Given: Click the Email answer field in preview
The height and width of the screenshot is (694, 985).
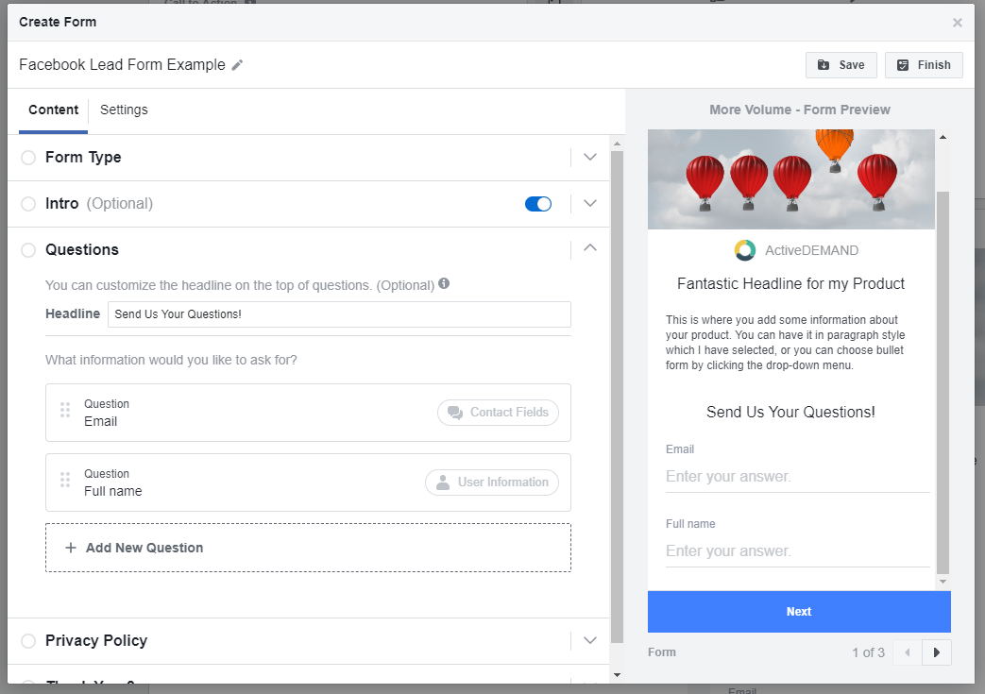Looking at the screenshot, I should (x=797, y=477).
